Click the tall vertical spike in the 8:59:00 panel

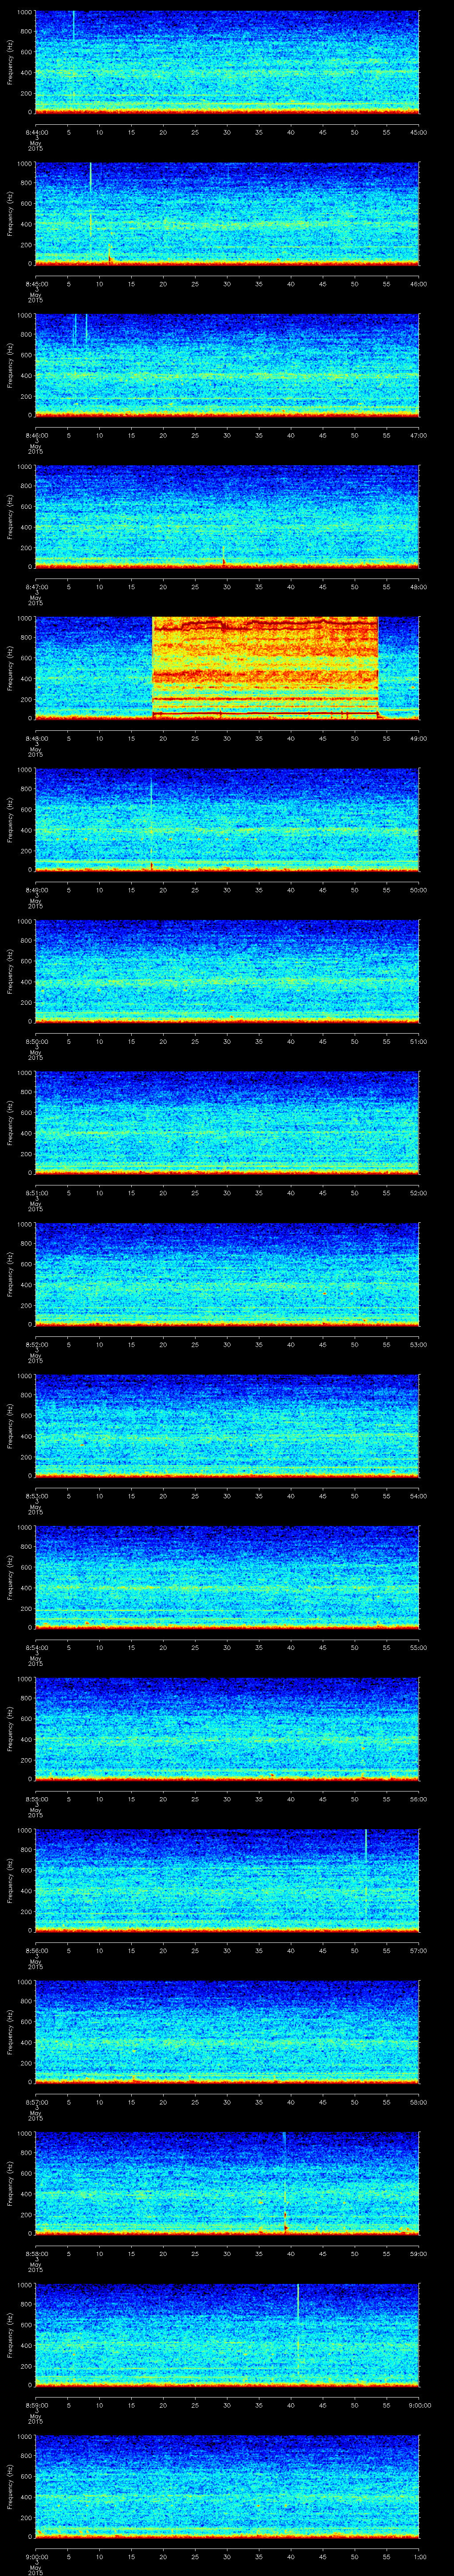[298, 2330]
